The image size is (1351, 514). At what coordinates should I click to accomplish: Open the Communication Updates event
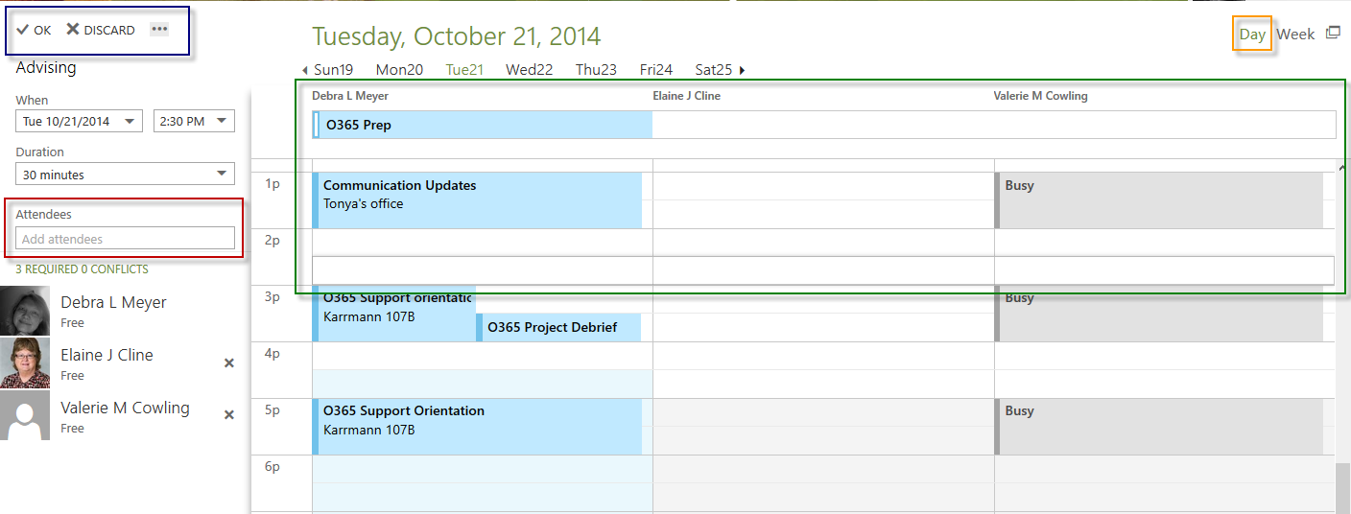pyautogui.click(x=477, y=200)
